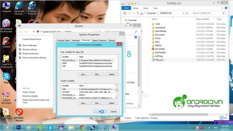The height and width of the screenshot is (131, 233).
Task: Click Edit under user variables
Action: pos(98,74)
